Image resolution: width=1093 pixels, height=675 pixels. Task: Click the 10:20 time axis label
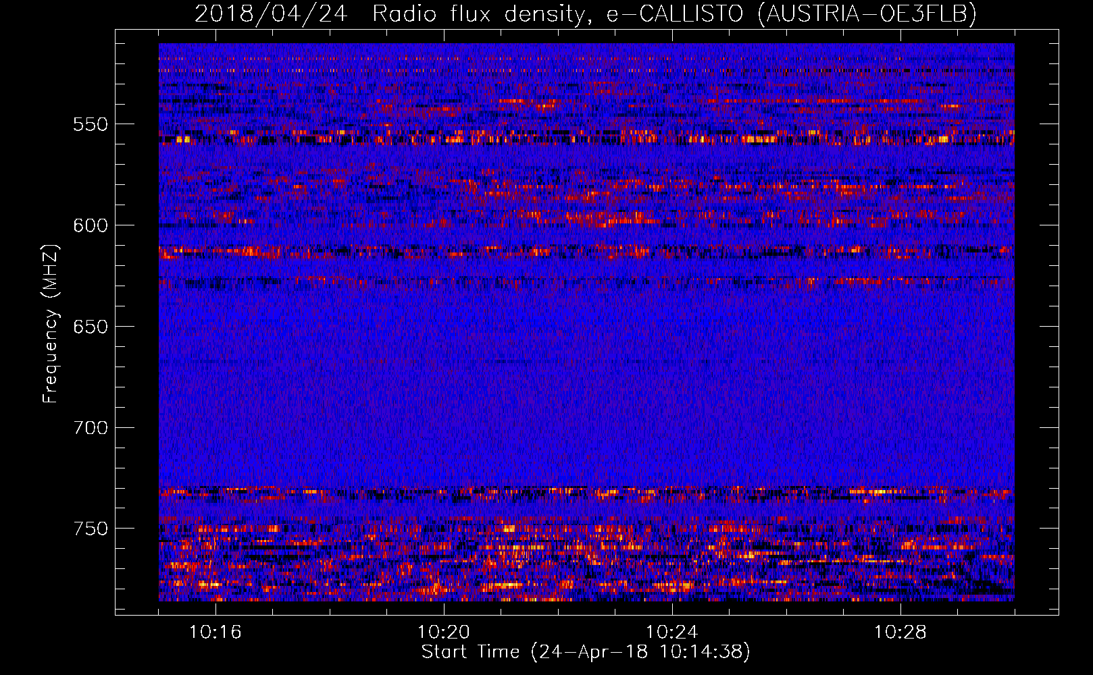(443, 632)
